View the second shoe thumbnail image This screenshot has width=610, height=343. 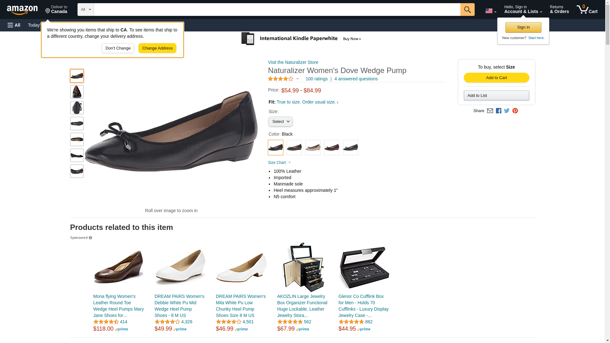coord(77,92)
